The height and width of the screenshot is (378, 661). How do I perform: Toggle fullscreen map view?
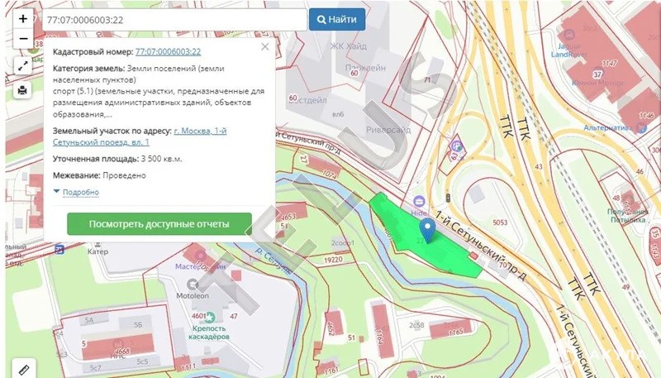[x=23, y=65]
